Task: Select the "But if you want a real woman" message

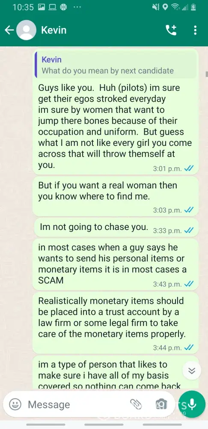Action: point(116,196)
